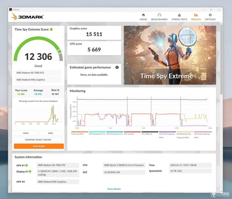Screen dimensions: 232x199
Task: Open the Stress Tests chart icon
Action: [179, 15]
